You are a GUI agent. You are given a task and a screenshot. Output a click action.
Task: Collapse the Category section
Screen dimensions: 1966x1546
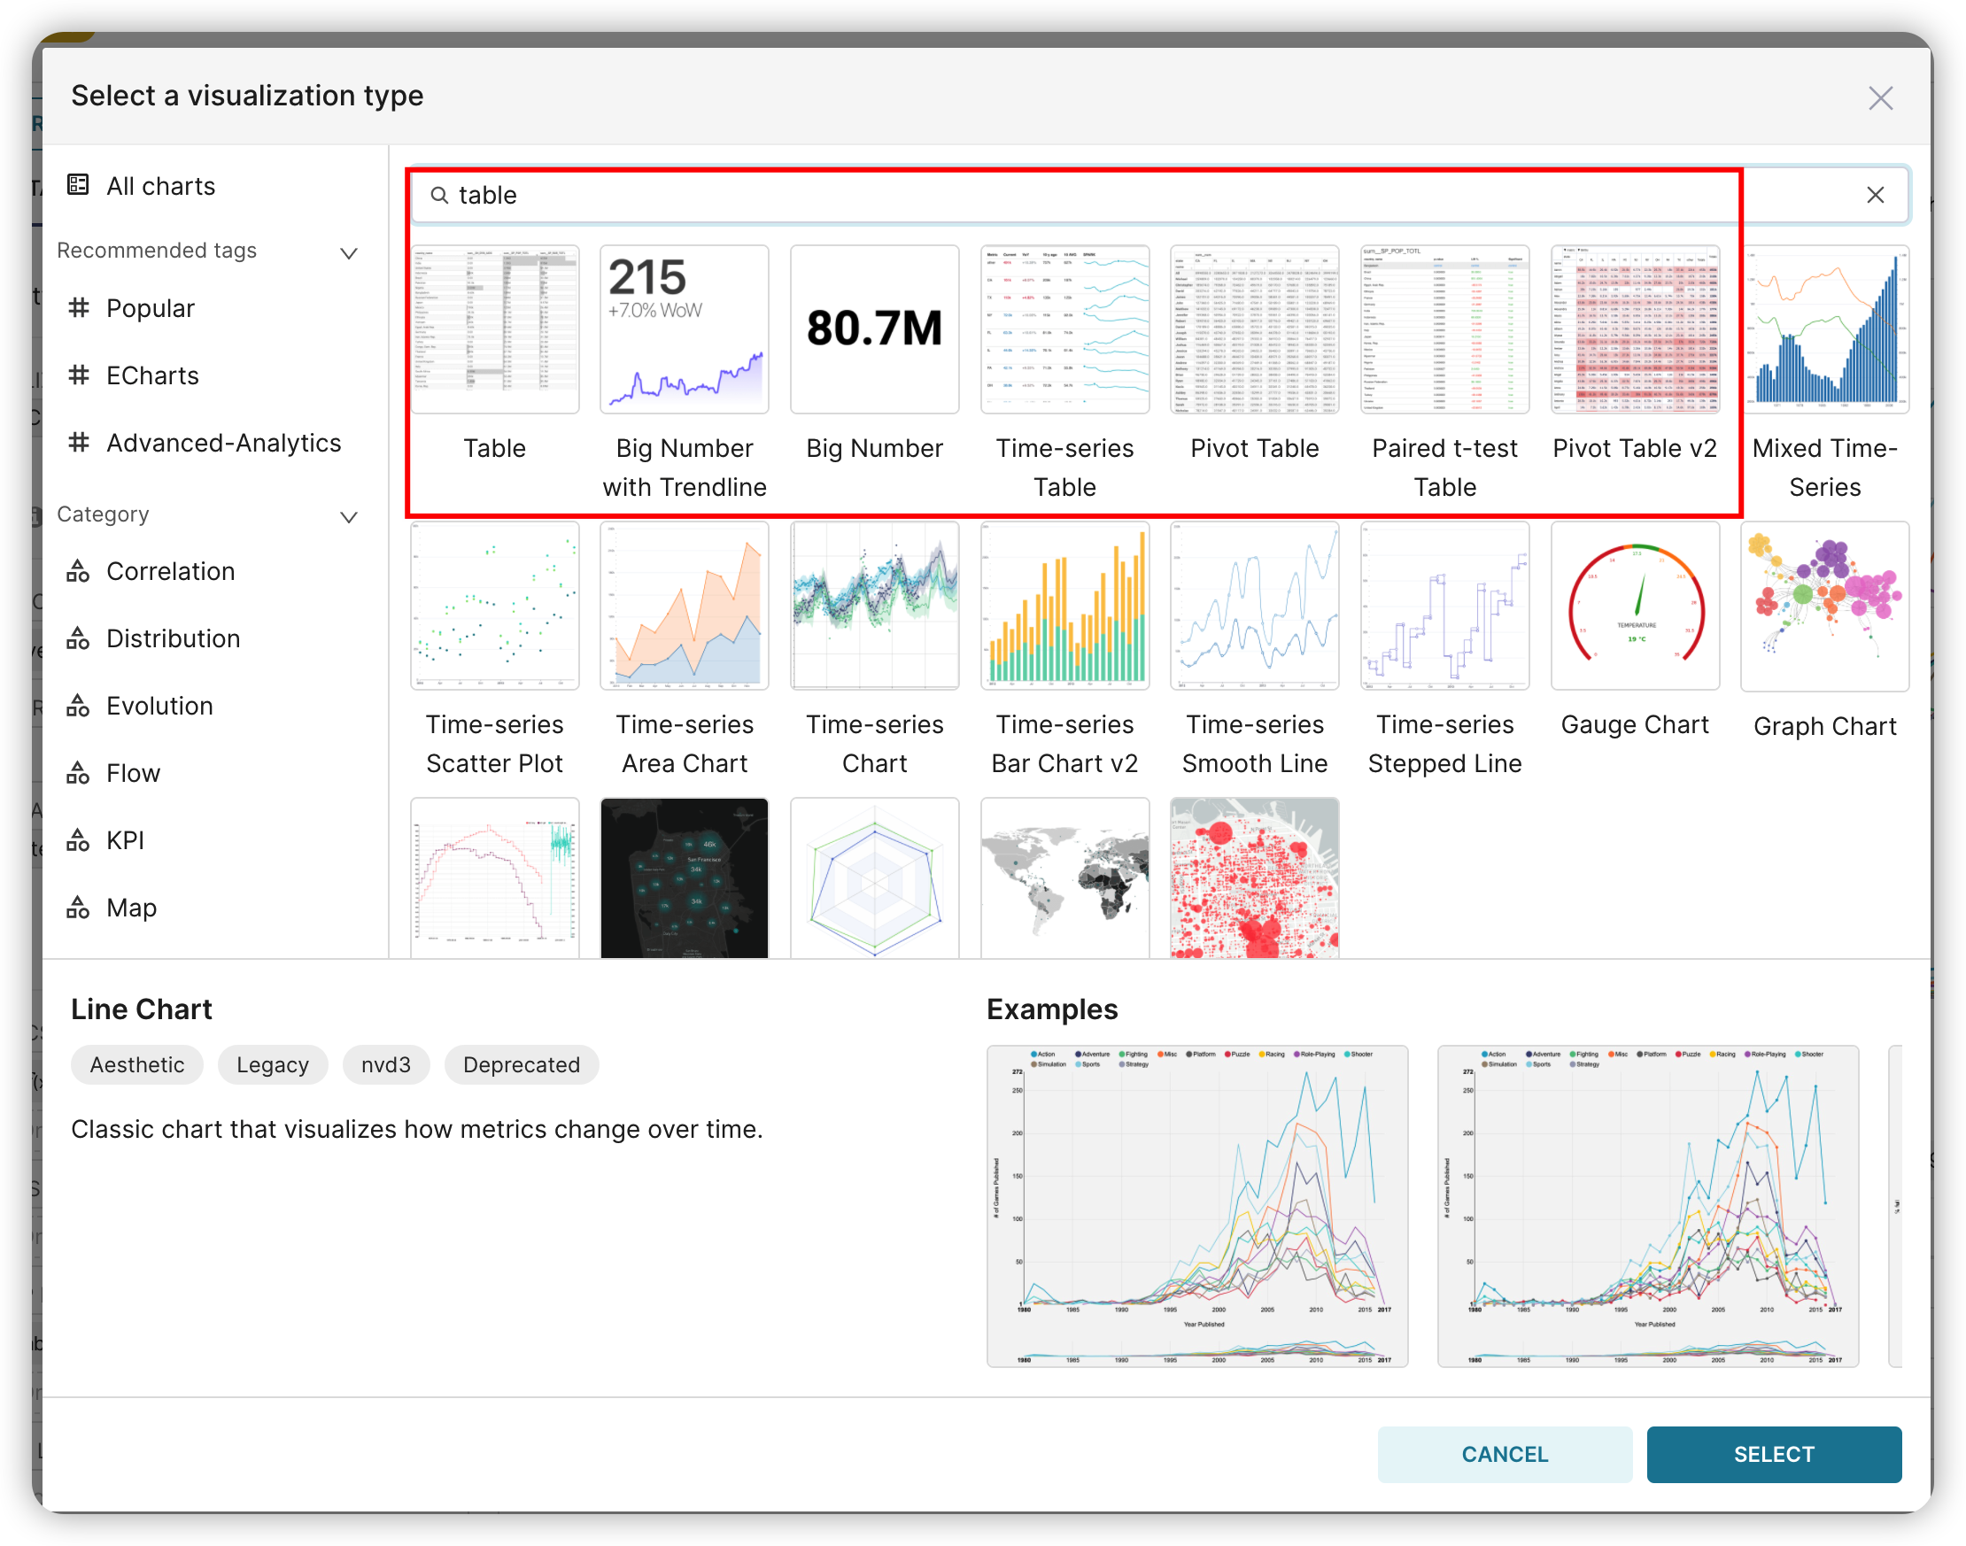[x=349, y=517]
